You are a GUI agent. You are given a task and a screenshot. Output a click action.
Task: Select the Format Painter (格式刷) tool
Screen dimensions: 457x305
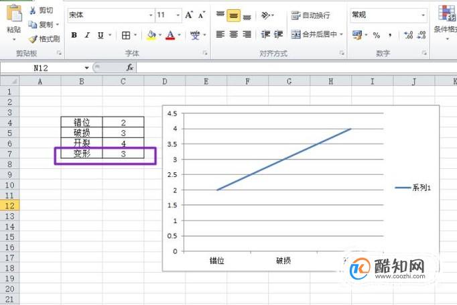click(44, 39)
